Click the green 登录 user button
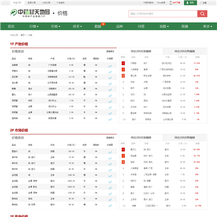217x217 pixels. [190, 2]
